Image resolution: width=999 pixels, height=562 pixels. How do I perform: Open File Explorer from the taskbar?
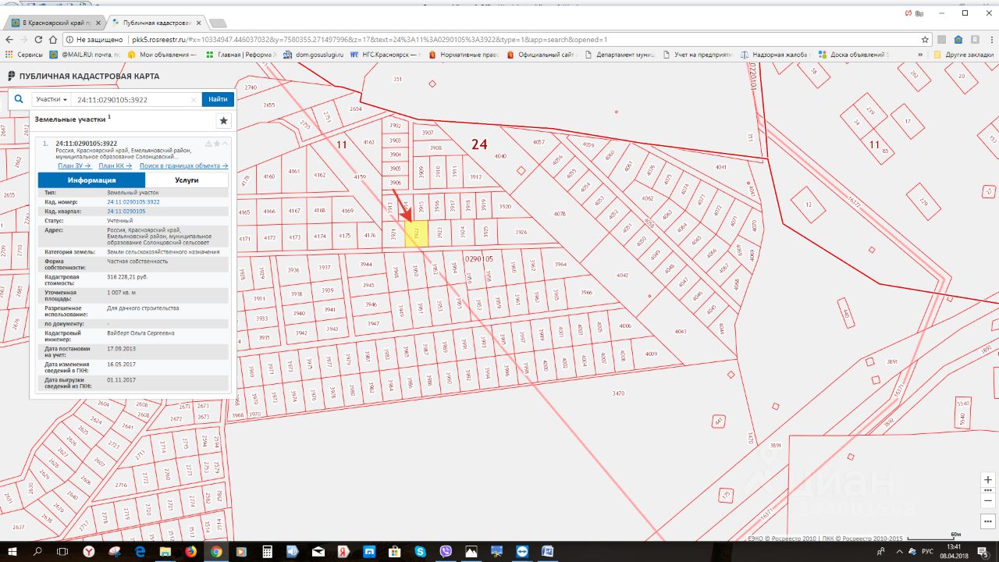pyautogui.click(x=165, y=551)
